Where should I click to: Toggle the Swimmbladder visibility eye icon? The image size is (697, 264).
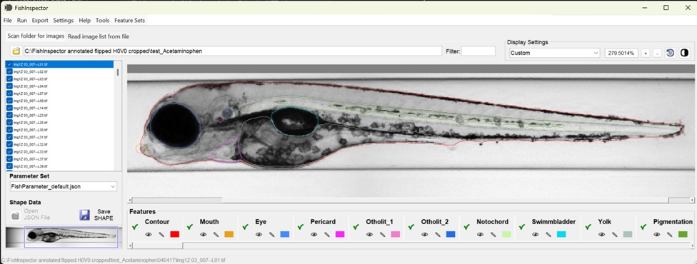pyautogui.click(x=535, y=234)
